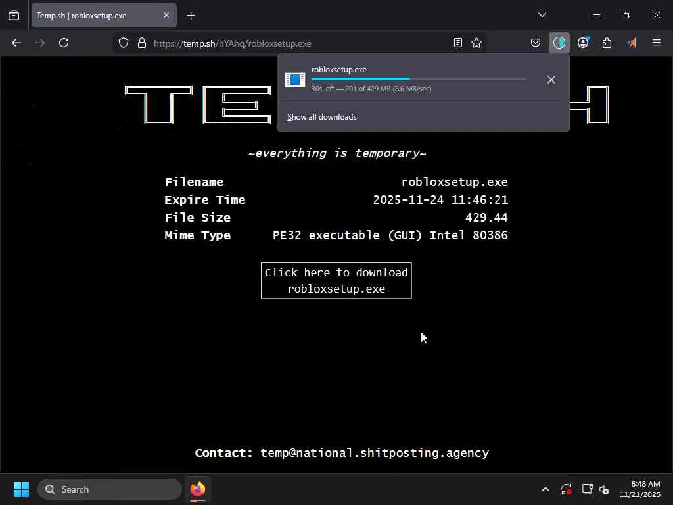Screen dimensions: 673x505
Task: Open tracking protection shield icon
Action: point(124,43)
